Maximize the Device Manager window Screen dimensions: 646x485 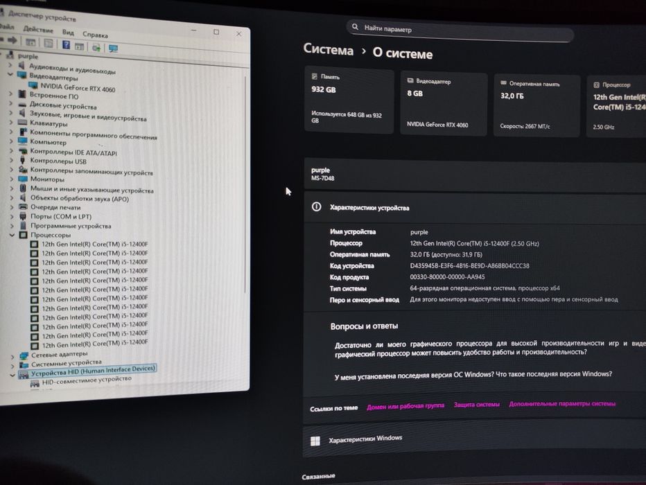tap(216, 32)
